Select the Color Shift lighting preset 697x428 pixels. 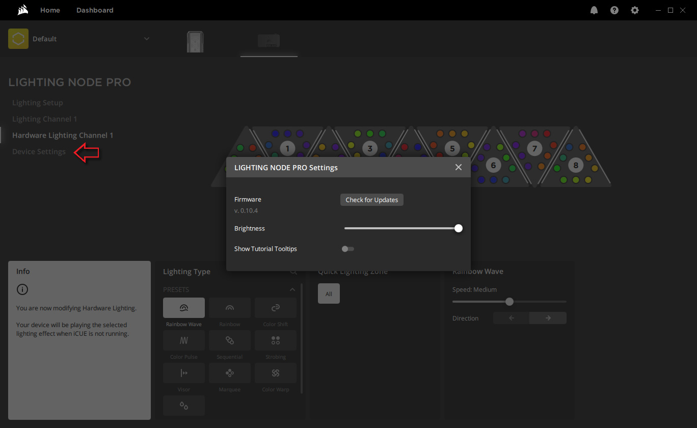click(x=276, y=308)
